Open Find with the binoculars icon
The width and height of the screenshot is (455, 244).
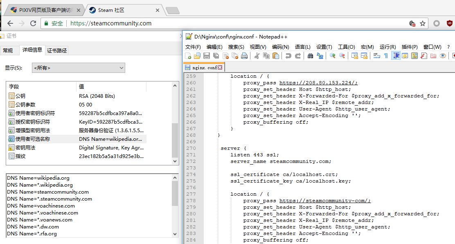[x=310, y=56]
